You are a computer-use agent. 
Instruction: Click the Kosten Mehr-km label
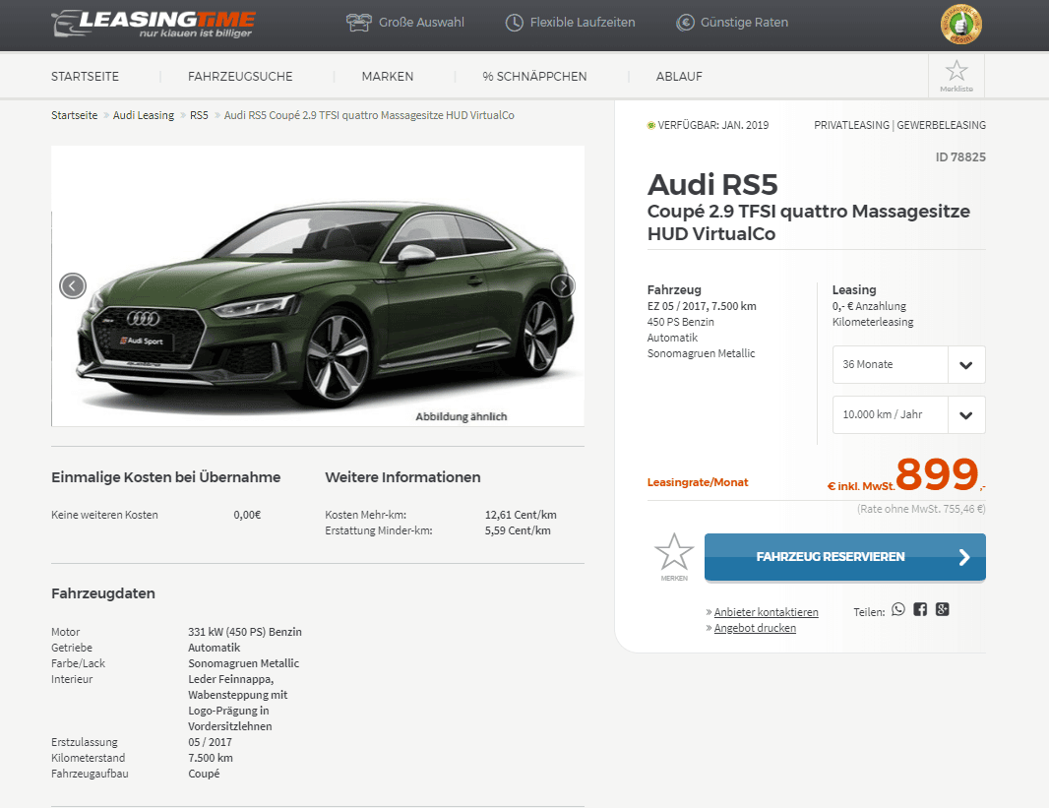point(366,515)
